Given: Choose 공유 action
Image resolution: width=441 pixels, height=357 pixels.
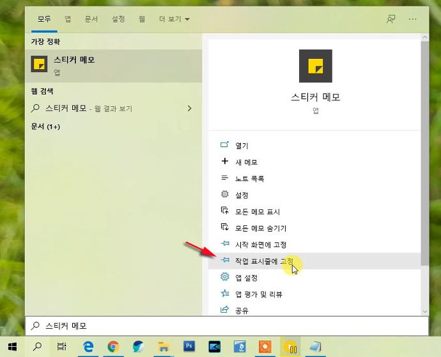Looking at the screenshot, I should (x=314, y=310).
